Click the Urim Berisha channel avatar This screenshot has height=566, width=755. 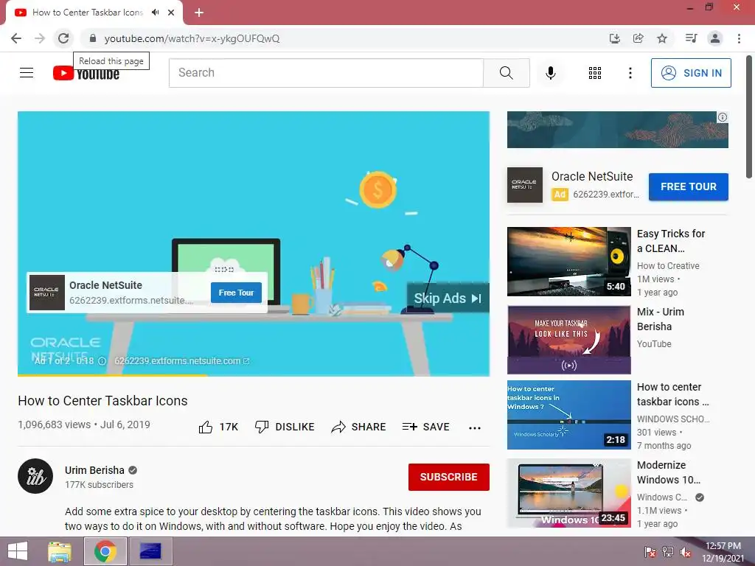[x=35, y=476]
